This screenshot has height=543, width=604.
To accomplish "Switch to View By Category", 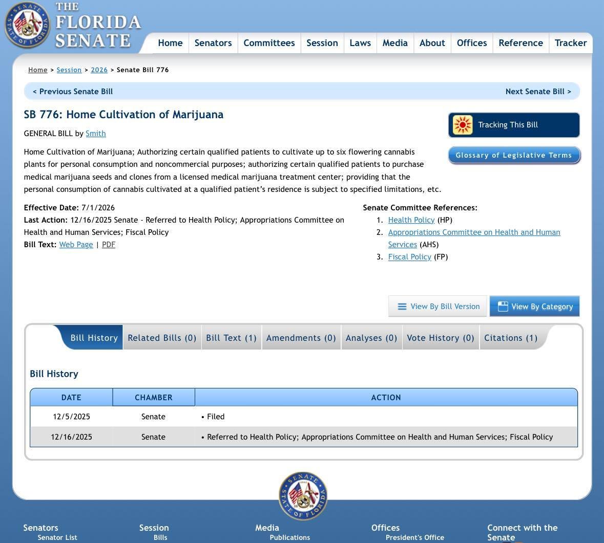I will click(534, 307).
